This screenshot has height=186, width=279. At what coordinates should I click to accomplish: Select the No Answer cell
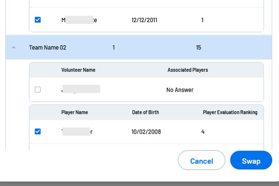click(x=180, y=90)
